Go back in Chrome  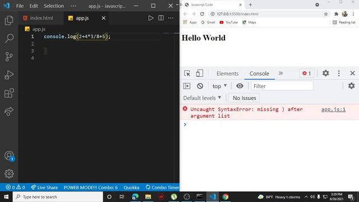185,14
